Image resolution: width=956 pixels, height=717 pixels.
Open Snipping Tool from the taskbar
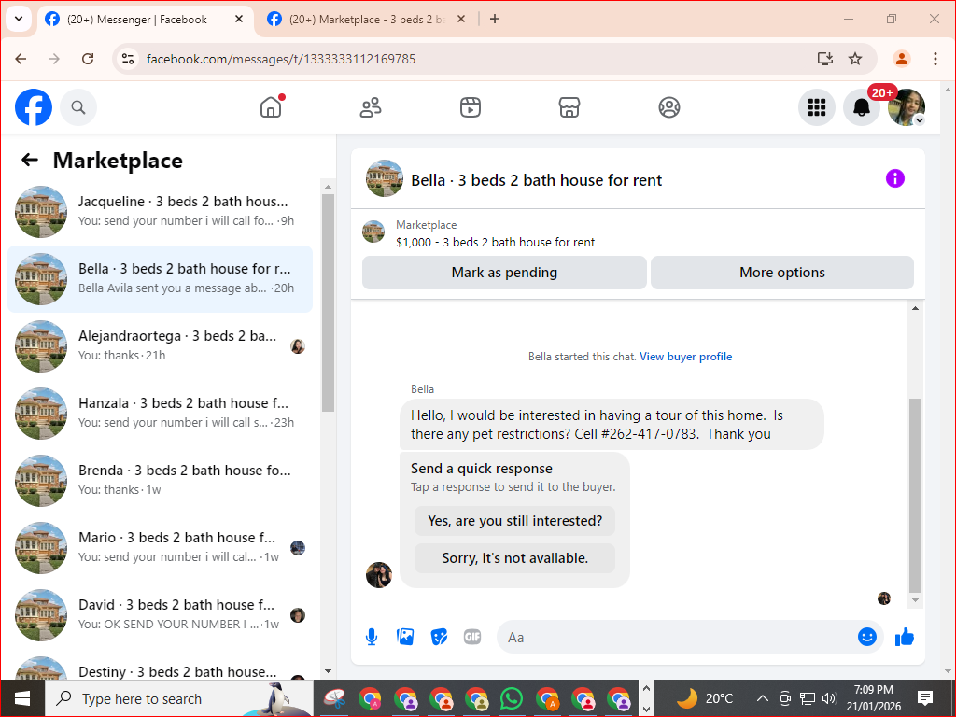click(x=335, y=698)
